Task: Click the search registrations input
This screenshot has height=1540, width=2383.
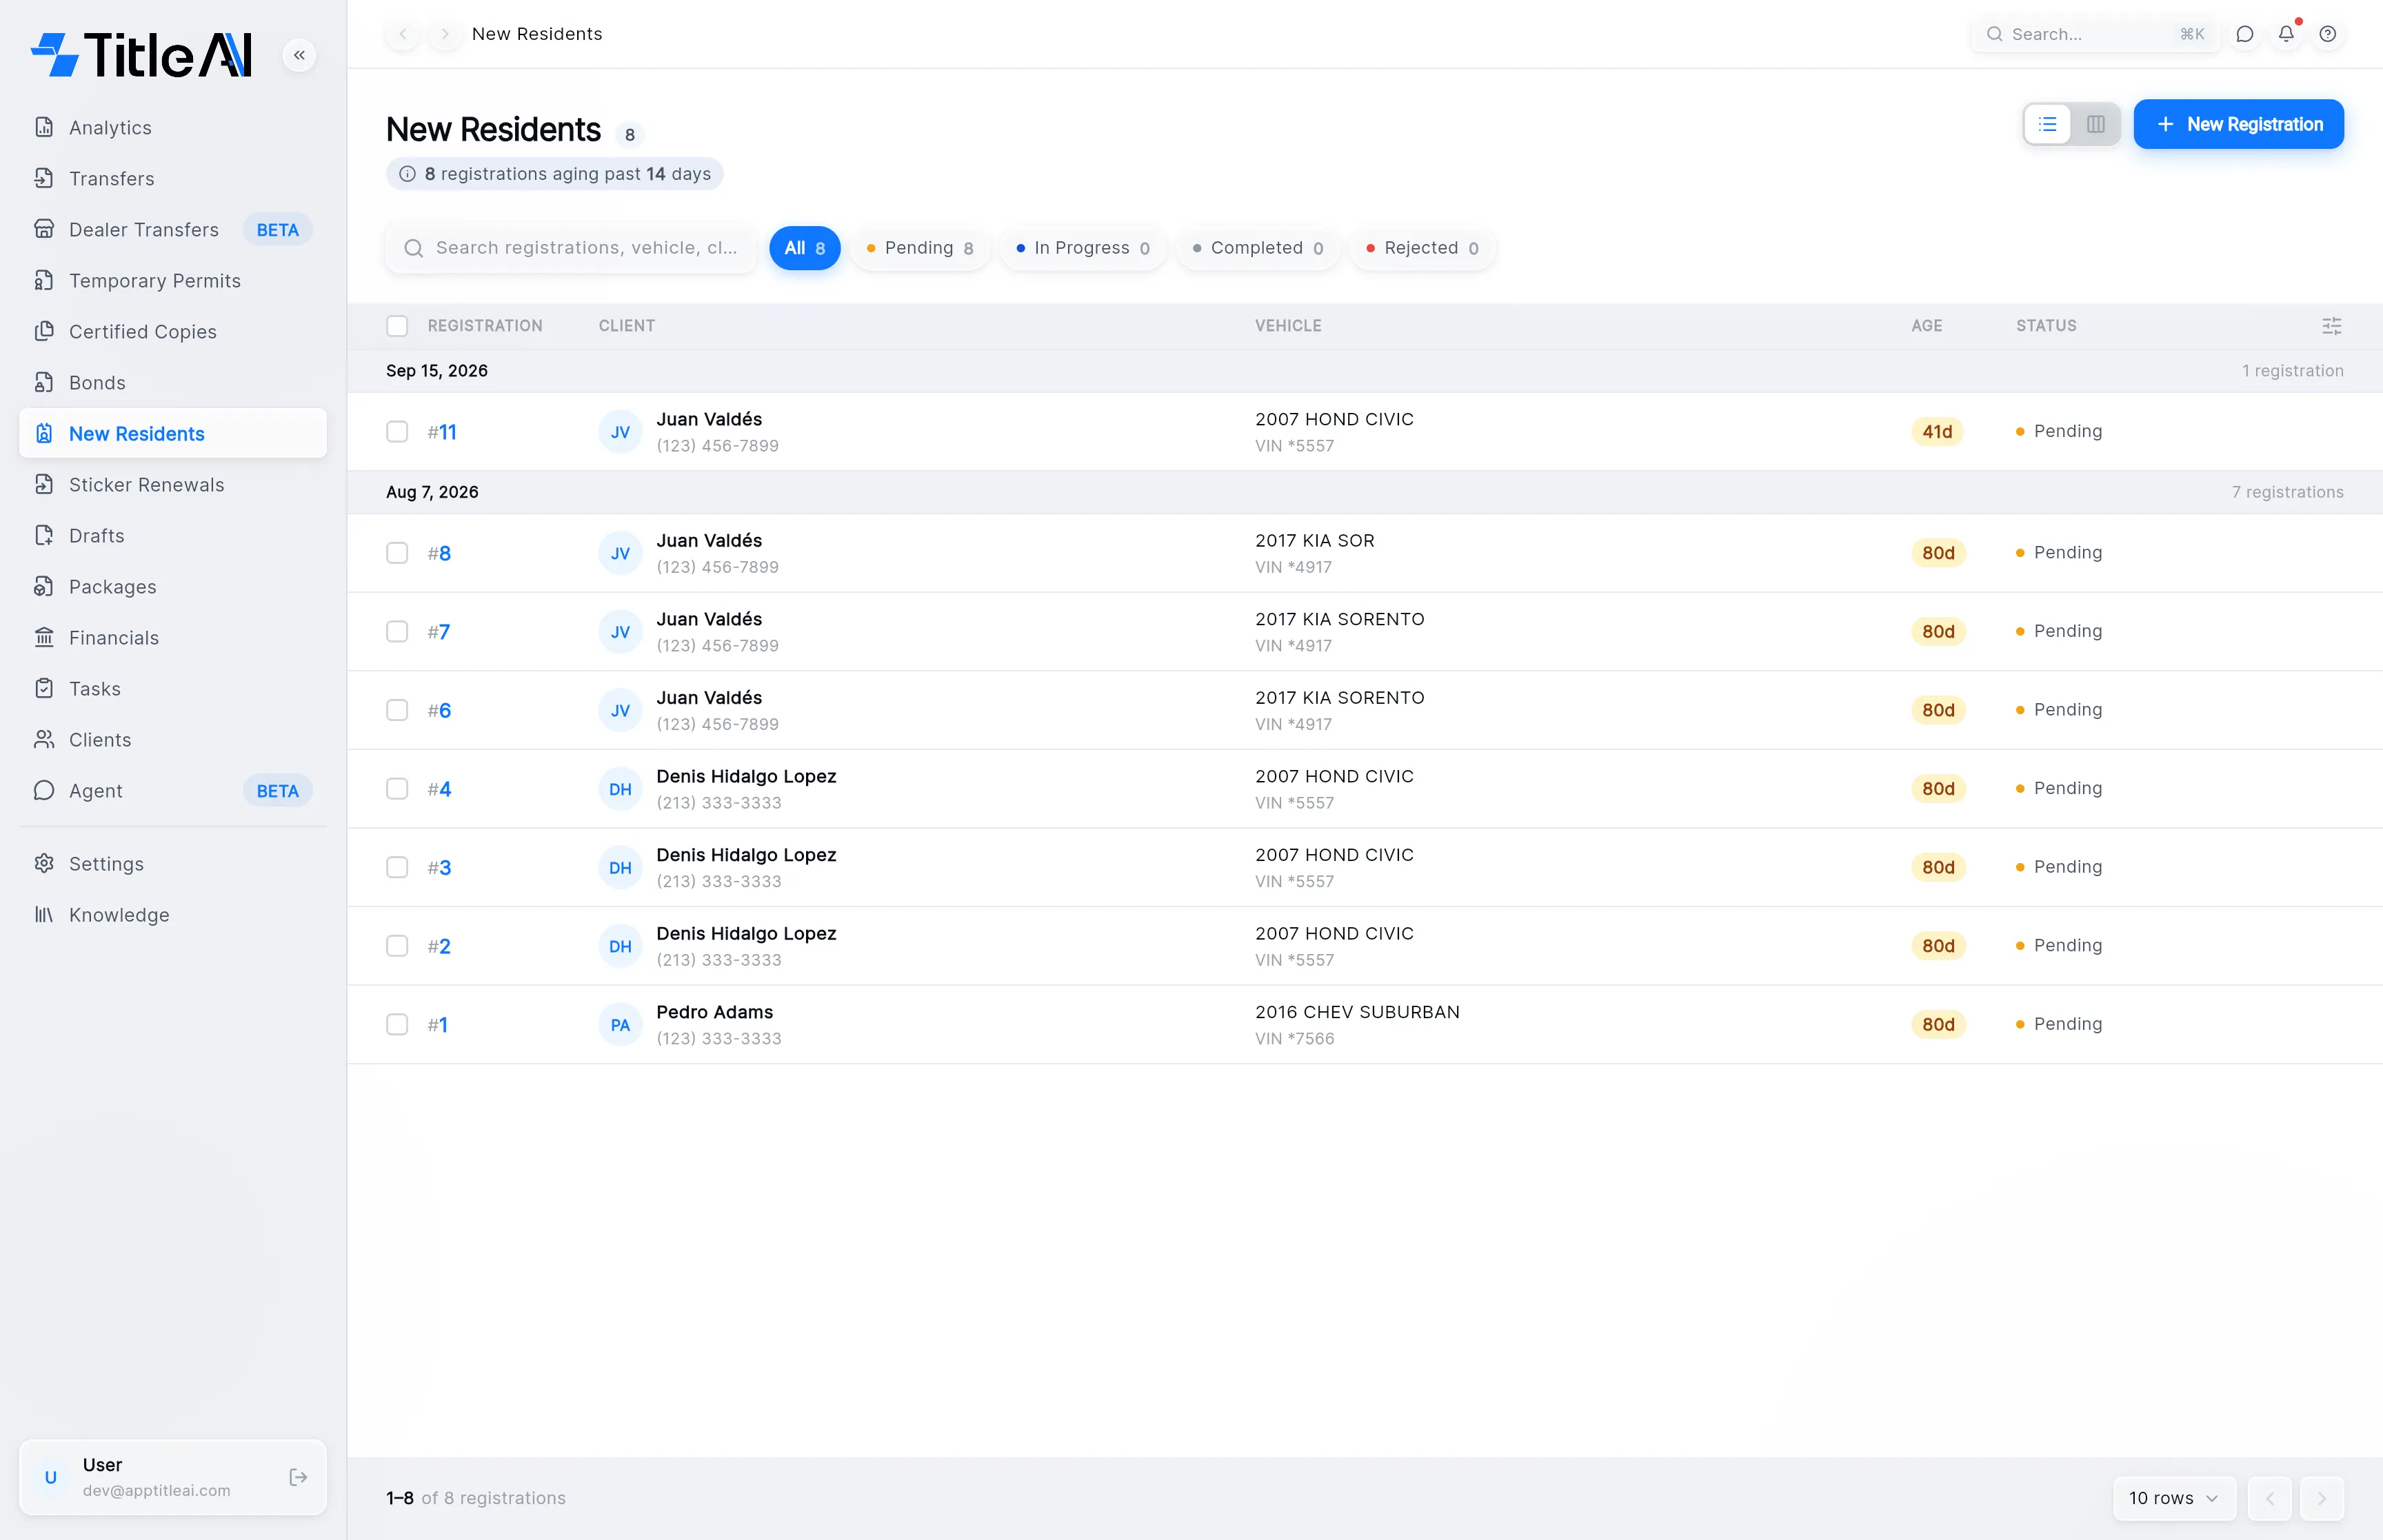Action: pyautogui.click(x=571, y=248)
